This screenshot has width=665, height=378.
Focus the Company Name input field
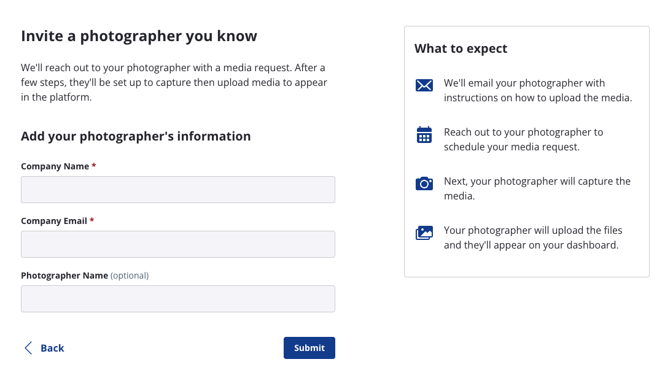click(x=178, y=190)
